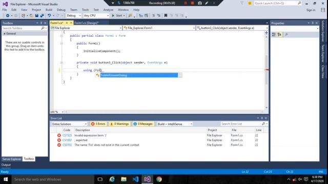The image size is (328, 184).
Task: Open Google Chrome from the taskbar
Action: (159, 179)
